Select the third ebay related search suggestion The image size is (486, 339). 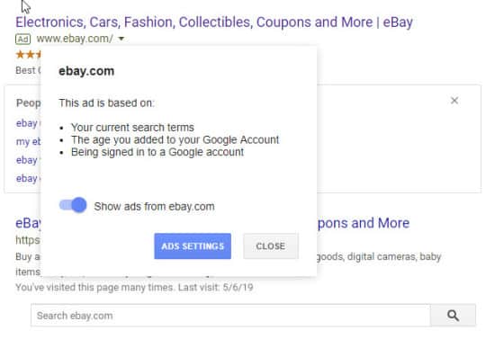28,160
